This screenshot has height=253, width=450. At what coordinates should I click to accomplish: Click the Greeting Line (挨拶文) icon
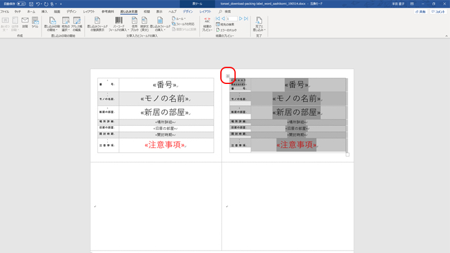click(x=144, y=23)
